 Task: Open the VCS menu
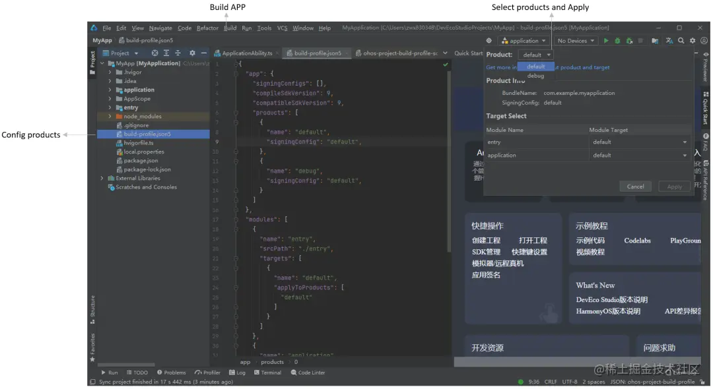tap(283, 28)
